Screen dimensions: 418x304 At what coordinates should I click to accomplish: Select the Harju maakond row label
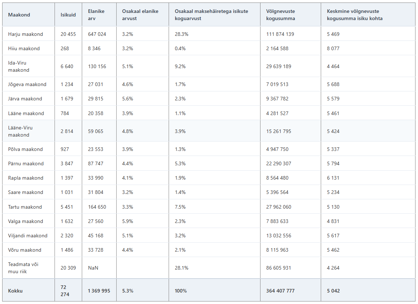(25, 34)
